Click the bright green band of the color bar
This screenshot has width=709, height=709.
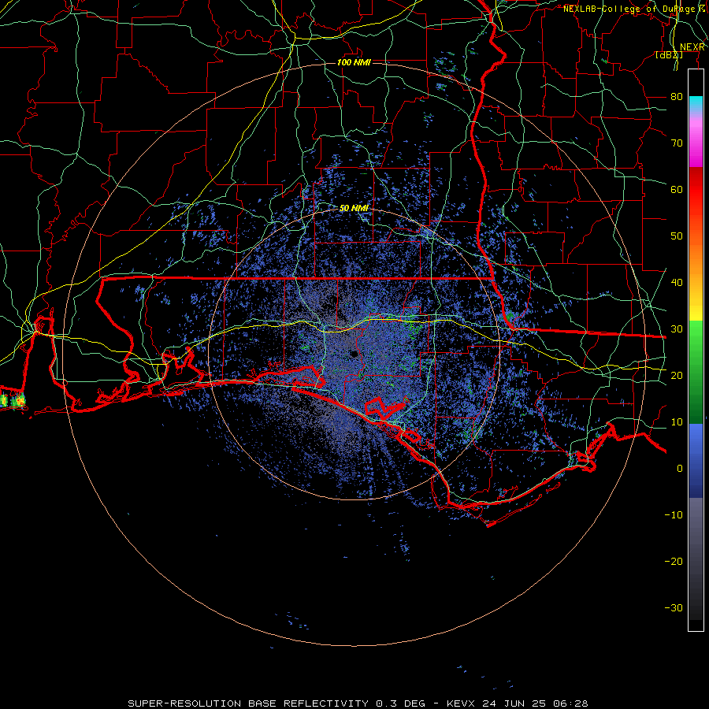696,340
